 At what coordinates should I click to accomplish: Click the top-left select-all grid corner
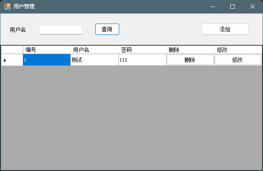(12, 50)
